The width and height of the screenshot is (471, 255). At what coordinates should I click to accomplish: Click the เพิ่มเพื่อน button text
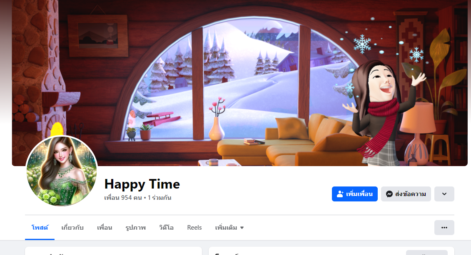point(359,194)
